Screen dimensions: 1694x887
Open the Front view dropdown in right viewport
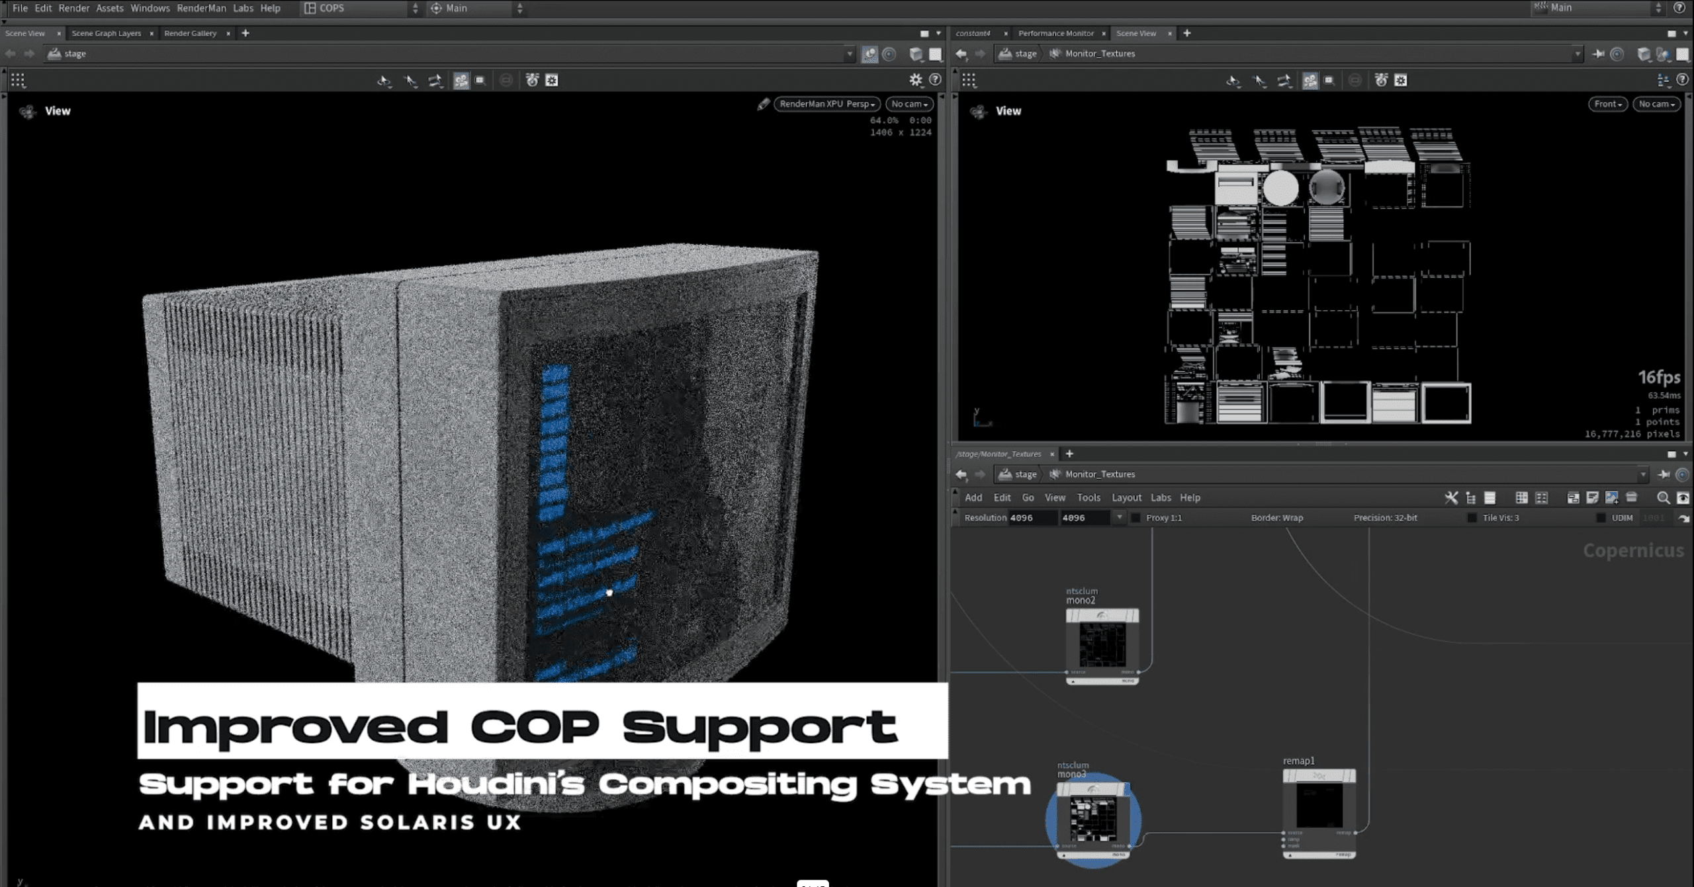(1607, 104)
